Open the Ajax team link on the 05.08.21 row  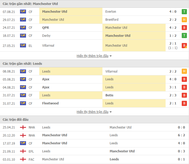[46, 79]
